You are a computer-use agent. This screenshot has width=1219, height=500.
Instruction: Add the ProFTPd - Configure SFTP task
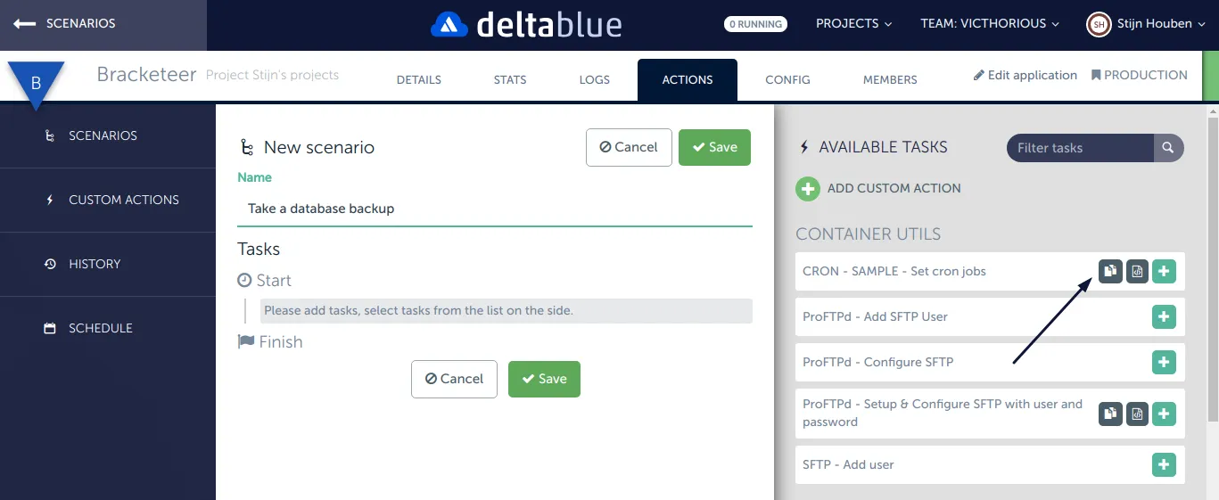point(1164,362)
